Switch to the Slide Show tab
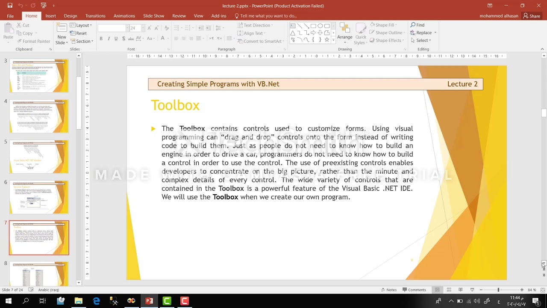Image resolution: width=547 pixels, height=308 pixels. click(153, 16)
